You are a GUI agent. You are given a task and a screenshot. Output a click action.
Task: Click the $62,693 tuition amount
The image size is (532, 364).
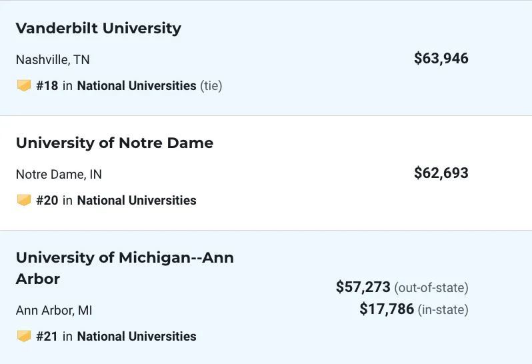tap(441, 173)
